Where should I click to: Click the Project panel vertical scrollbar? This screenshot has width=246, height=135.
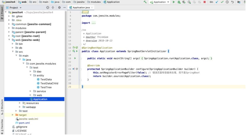tap(66, 72)
